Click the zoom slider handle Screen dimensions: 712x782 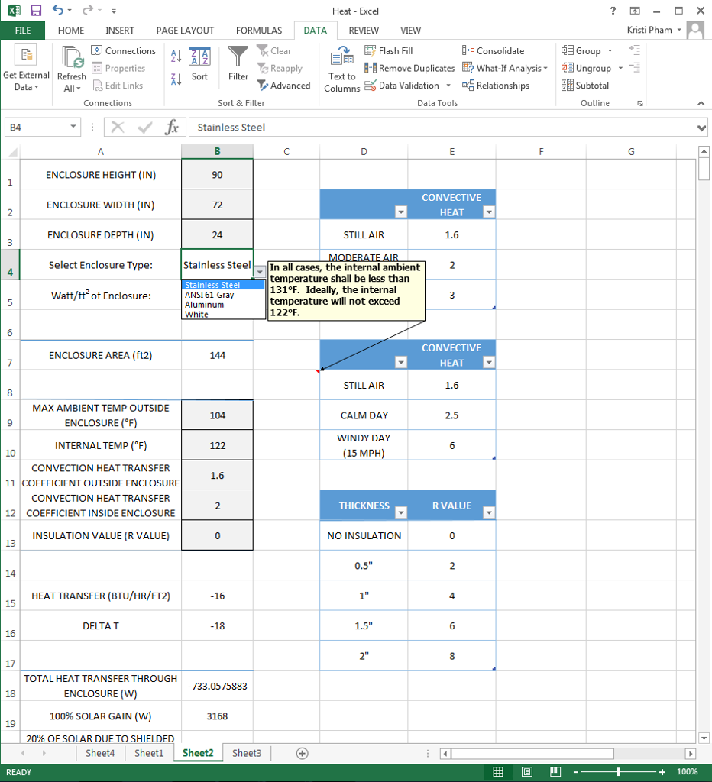(x=619, y=772)
